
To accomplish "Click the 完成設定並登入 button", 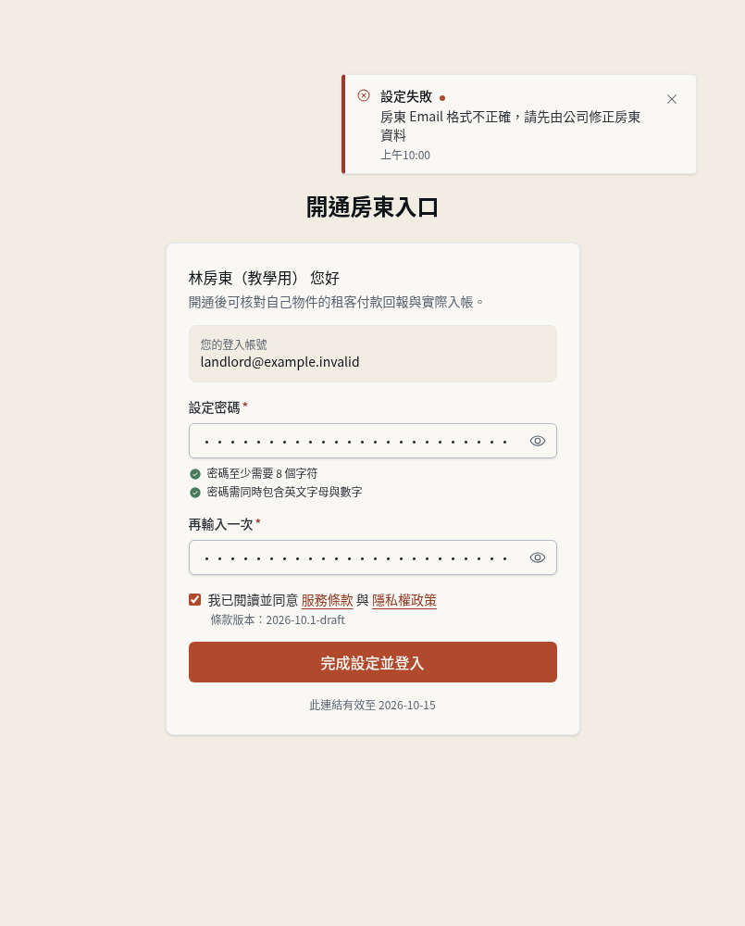I will pyautogui.click(x=372, y=663).
